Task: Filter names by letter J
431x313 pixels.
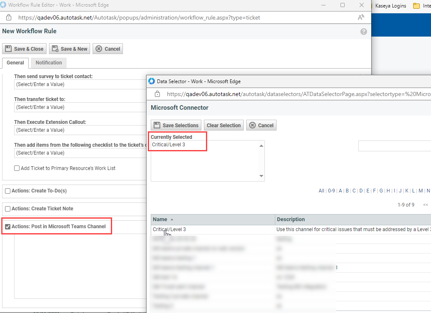Action: 400,191
